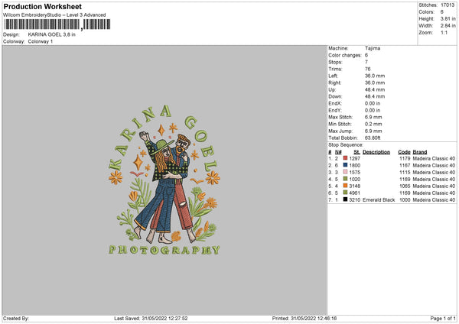Click the Min Stitch value '0.2 mm'
This screenshot has height=324, width=459.
373,124
